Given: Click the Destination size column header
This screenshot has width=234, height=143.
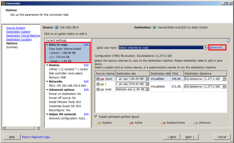Looking at the screenshot, I should 132,73.
